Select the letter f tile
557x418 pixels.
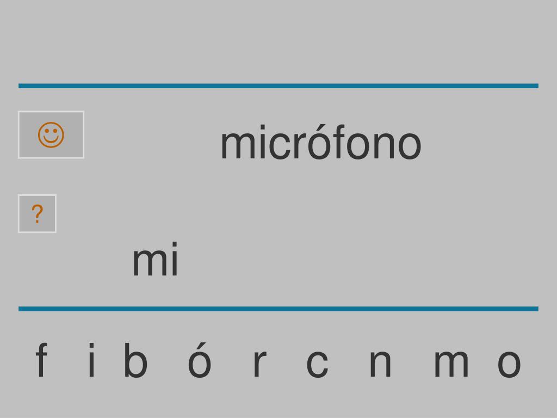[x=41, y=360]
